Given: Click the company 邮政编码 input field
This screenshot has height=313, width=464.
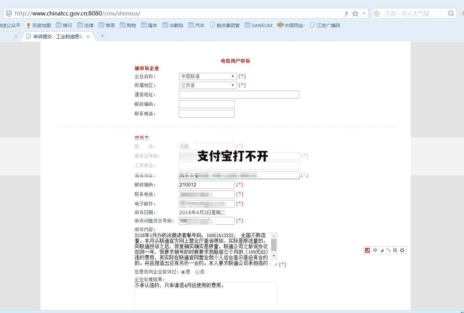Looking at the screenshot, I should pos(207,104).
